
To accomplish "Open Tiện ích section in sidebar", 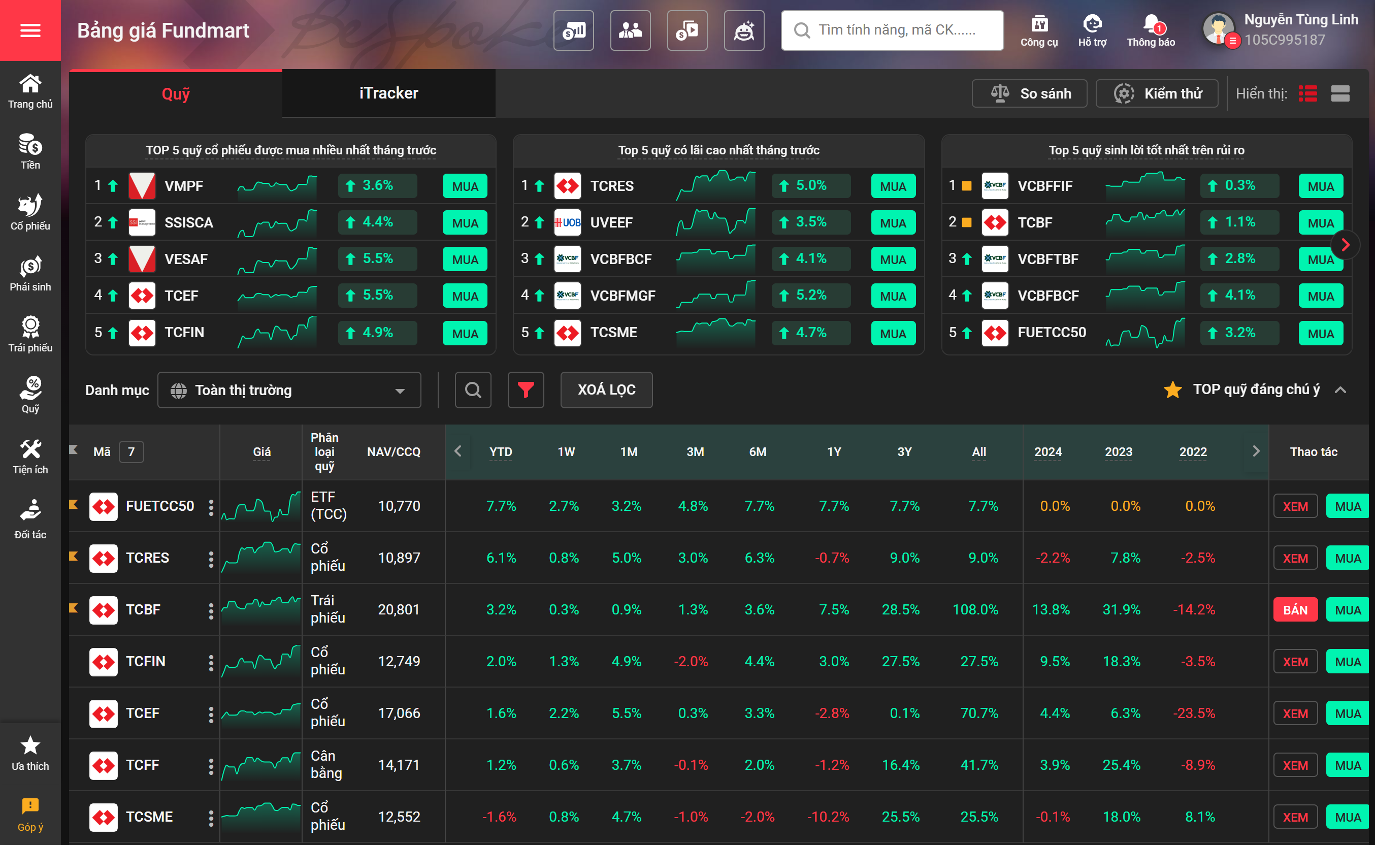I will tap(30, 457).
